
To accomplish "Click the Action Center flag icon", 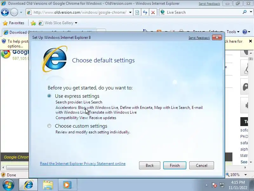I will (x=214, y=185).
